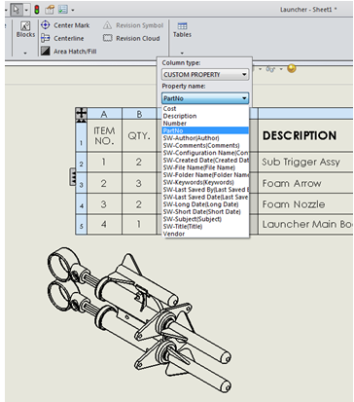The image size is (354, 402).
Task: Click the table move handle cross icon
Action: point(81,113)
